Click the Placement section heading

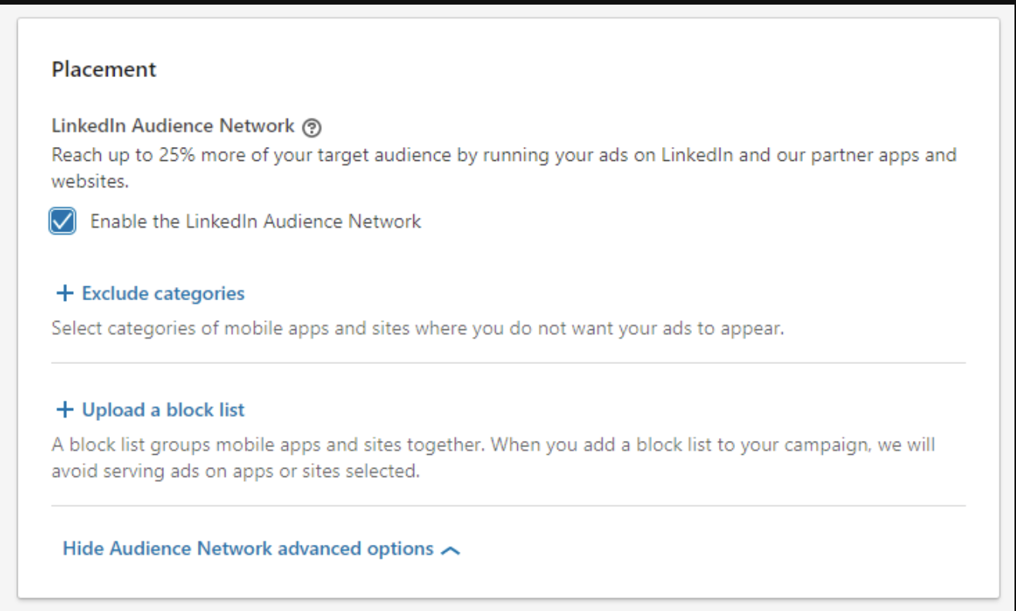click(104, 69)
